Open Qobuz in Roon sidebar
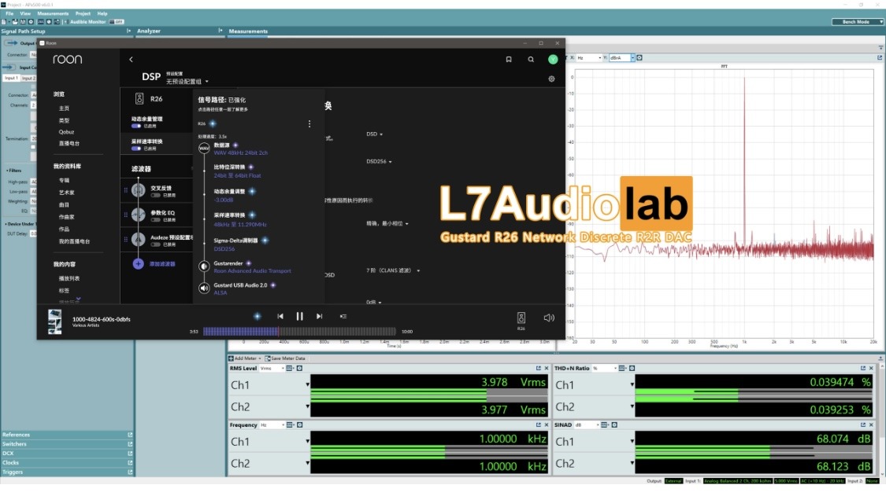 click(66, 132)
